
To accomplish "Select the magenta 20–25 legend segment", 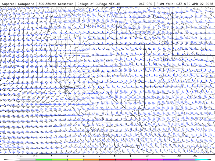I will (x=155, y=160).
